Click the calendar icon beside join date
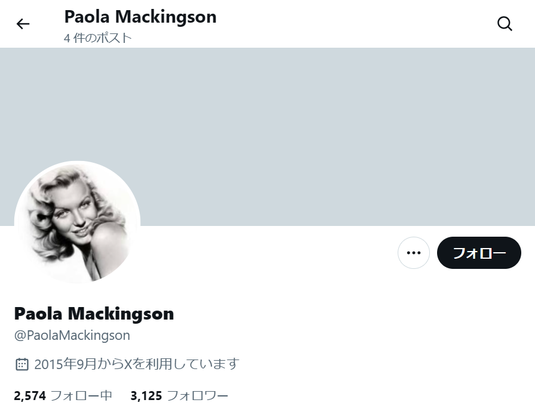This screenshot has width=535, height=409. pos(22,364)
